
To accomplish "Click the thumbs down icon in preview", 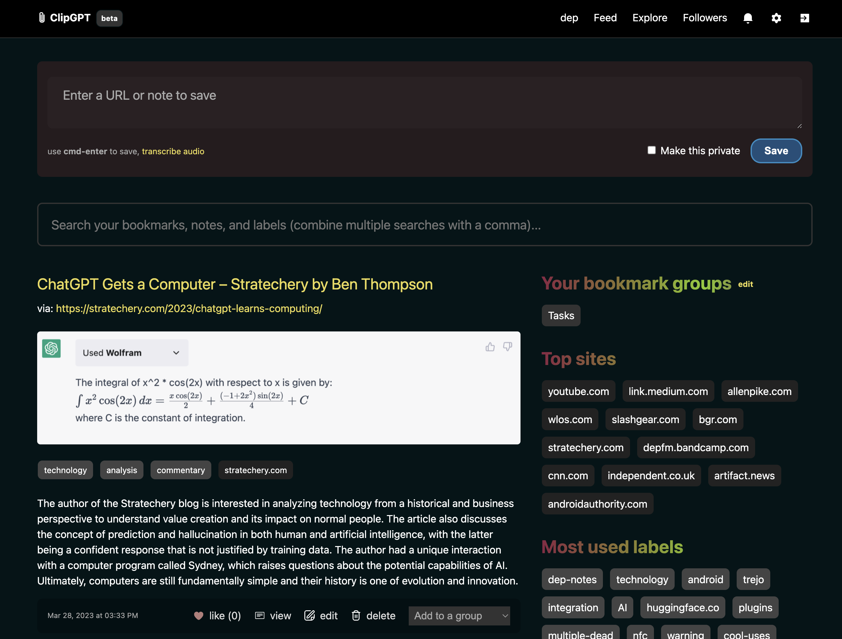I will tap(507, 347).
